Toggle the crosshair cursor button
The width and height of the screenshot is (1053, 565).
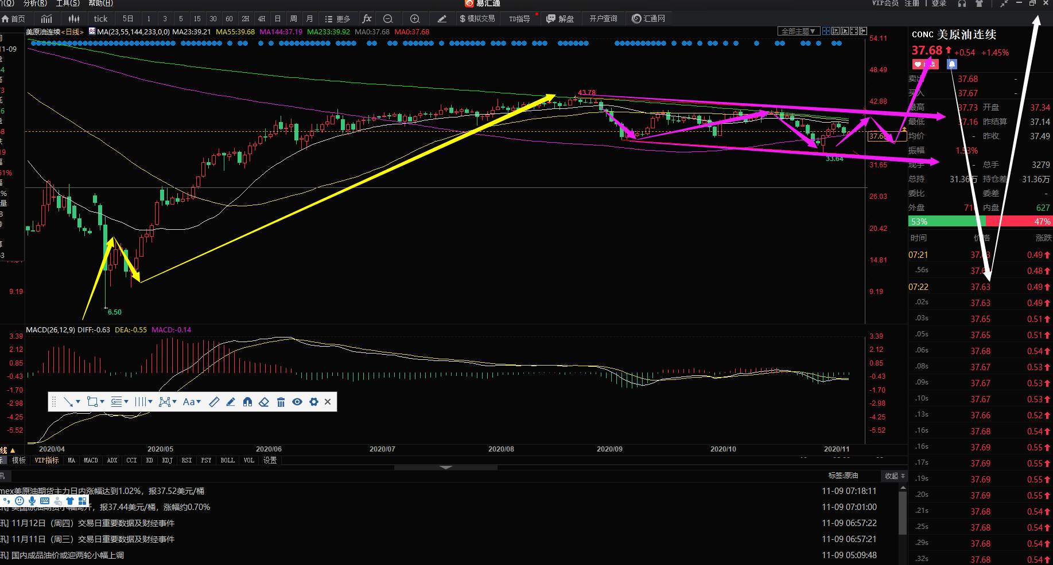[826, 31]
